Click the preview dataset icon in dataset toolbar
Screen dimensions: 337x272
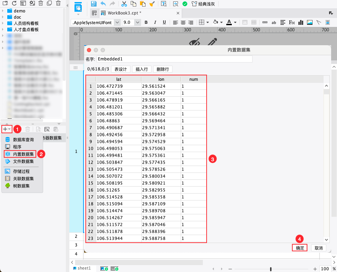click(38, 129)
